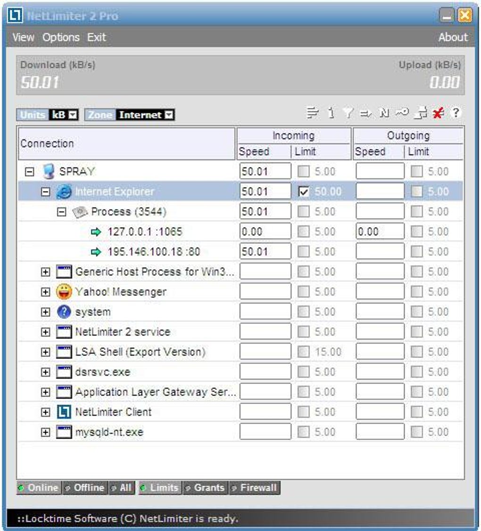Collapse the Internet Explorer node
Image resolution: width=481 pixels, height=531 pixels.
point(45,192)
